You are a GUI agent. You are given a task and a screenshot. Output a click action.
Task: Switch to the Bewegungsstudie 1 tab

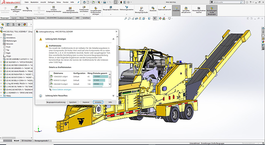tap(42, 141)
